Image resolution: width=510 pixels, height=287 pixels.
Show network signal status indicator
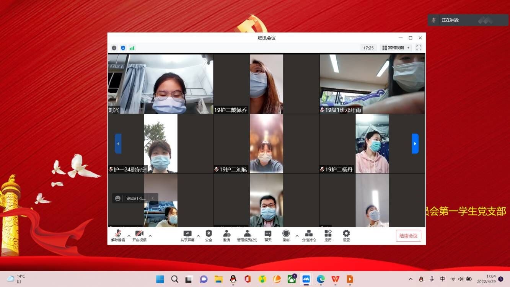pos(132,48)
